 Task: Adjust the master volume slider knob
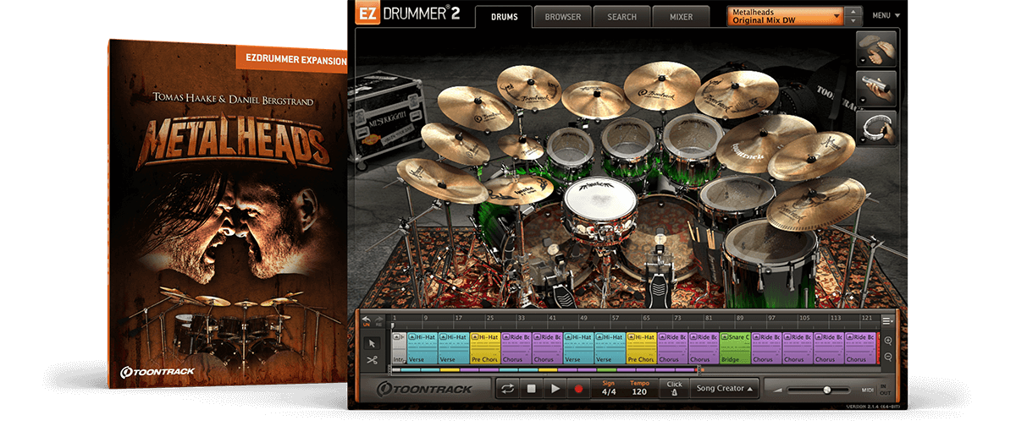[x=826, y=390]
